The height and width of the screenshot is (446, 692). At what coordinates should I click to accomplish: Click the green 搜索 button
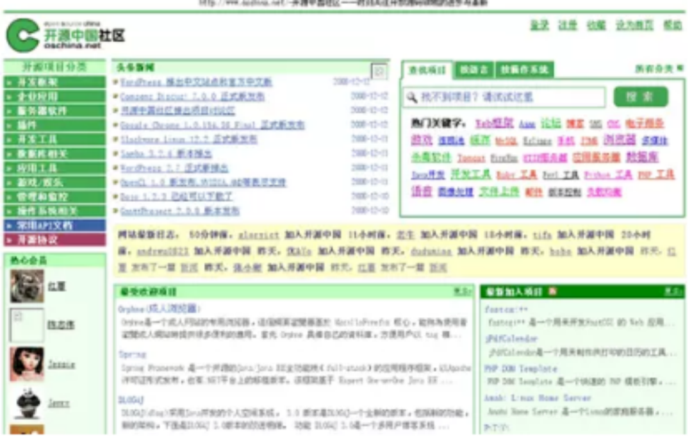640,97
